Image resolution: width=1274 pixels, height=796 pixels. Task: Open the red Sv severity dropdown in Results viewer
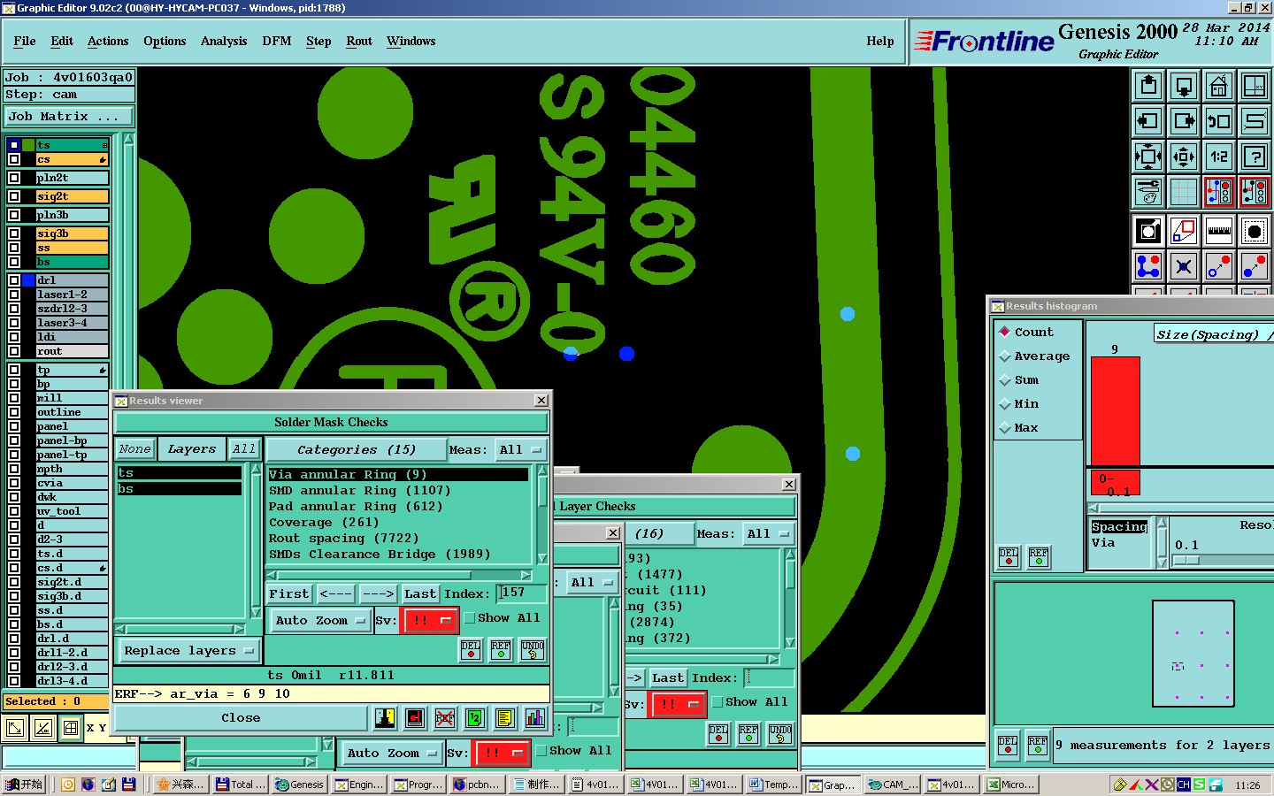coord(430,621)
